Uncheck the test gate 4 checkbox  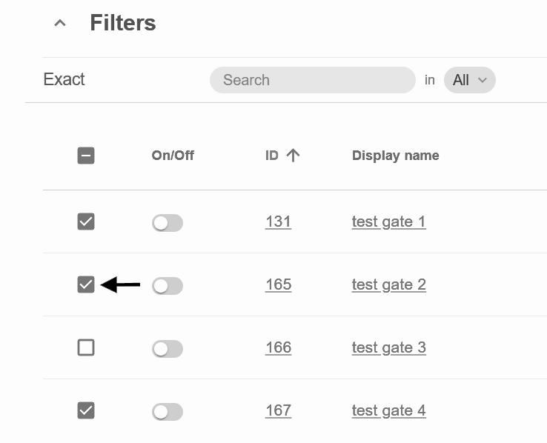tap(86, 410)
